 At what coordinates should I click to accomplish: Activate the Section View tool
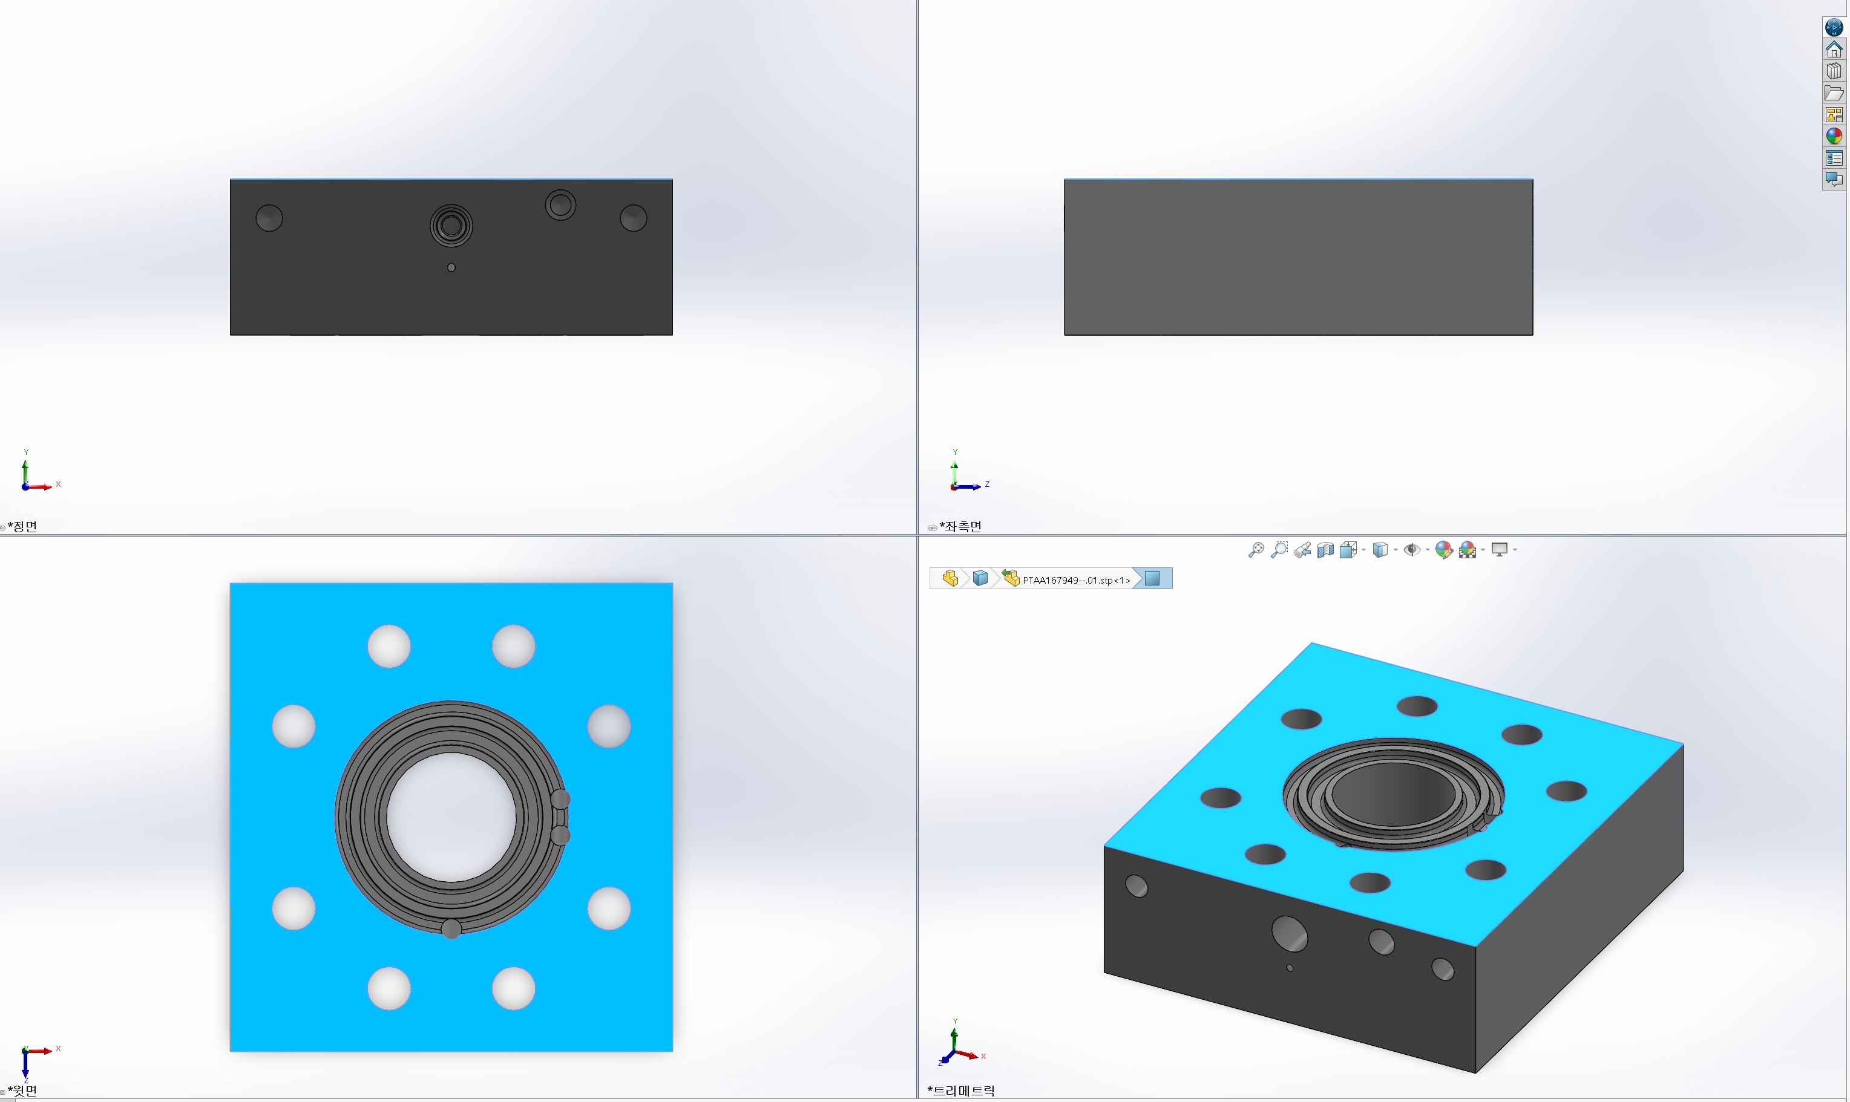pyautogui.click(x=1325, y=550)
